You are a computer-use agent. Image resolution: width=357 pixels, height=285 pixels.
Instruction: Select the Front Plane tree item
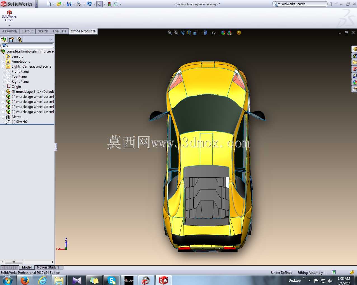20,72
